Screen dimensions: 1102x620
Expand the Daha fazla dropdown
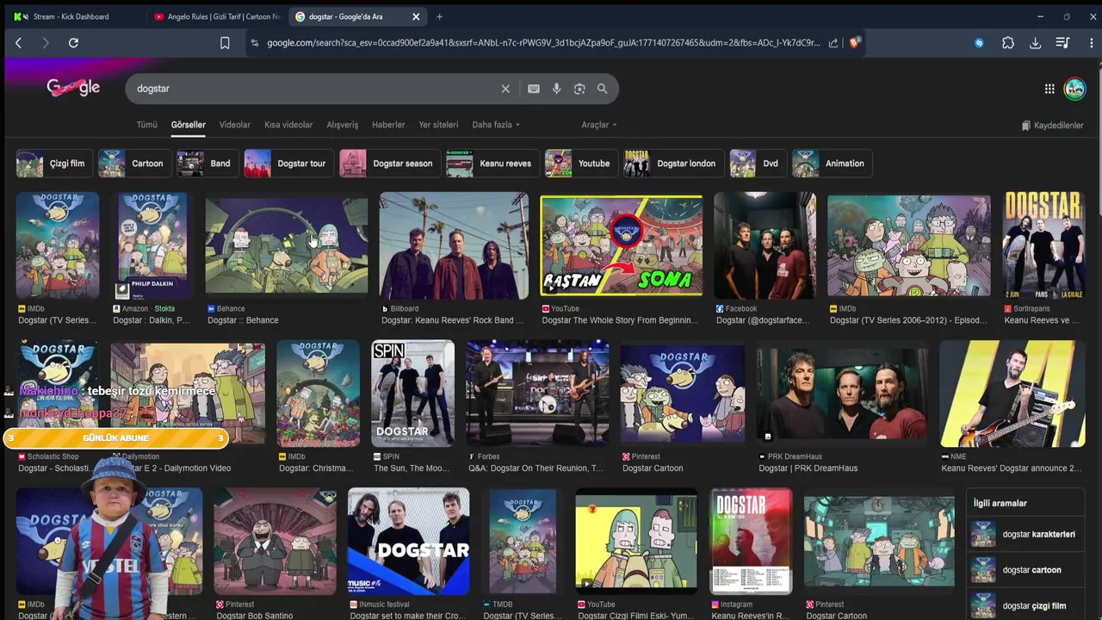click(496, 125)
